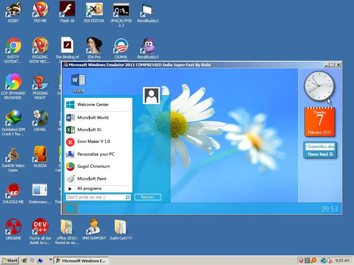Screen dimensions: 354x265
Task: Click the Restart button
Action: [x=148, y=197]
